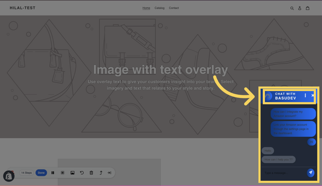Click the 'Hello' chat bubble
Screen dimensions: 322x186
pos(268,151)
